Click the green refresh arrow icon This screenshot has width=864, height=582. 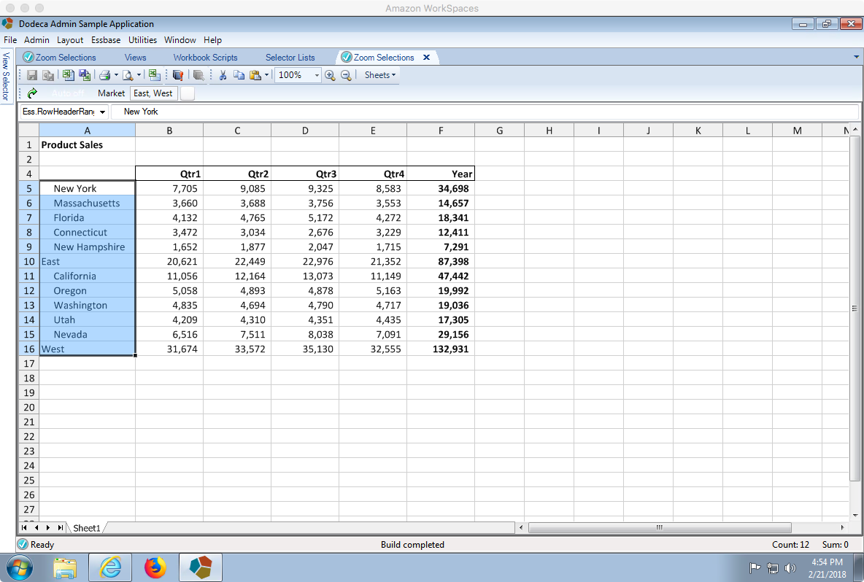point(33,93)
